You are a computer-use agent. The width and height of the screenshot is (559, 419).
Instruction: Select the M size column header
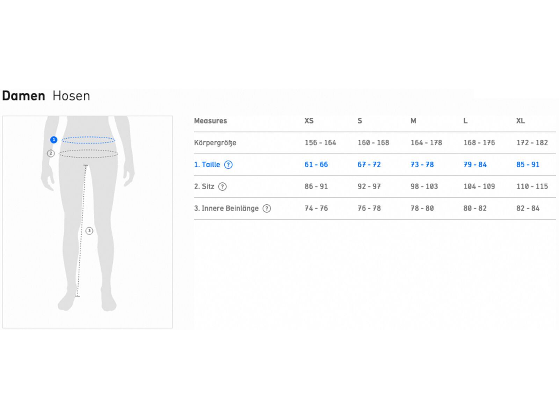(413, 121)
